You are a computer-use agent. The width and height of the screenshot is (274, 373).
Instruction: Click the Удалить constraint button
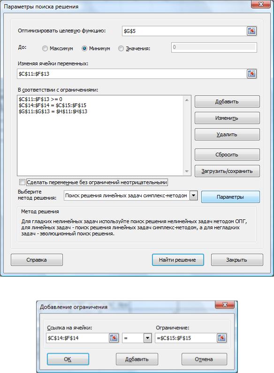click(x=227, y=135)
